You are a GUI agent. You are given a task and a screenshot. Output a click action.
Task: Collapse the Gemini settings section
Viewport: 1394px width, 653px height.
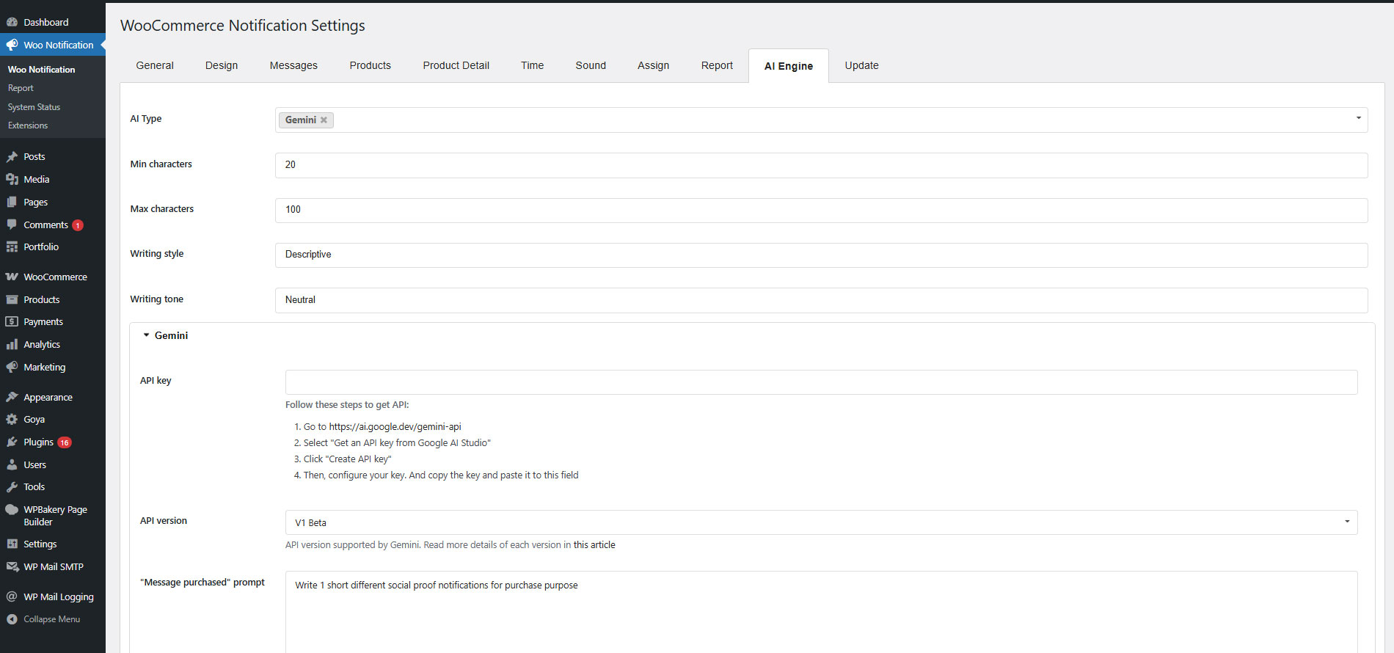pos(166,335)
